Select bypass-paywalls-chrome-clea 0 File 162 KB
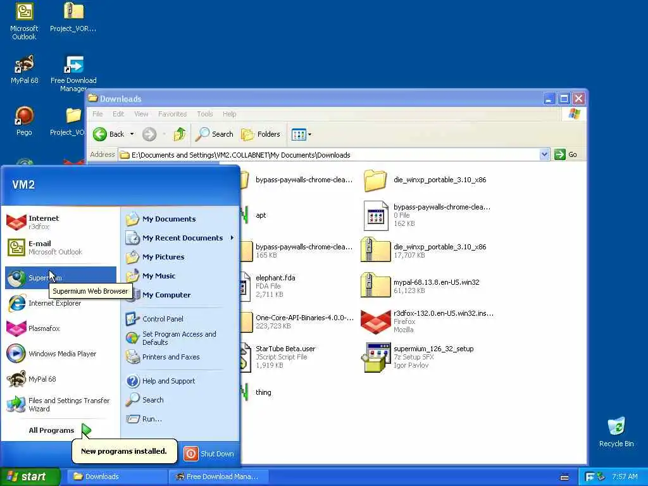 [427, 215]
